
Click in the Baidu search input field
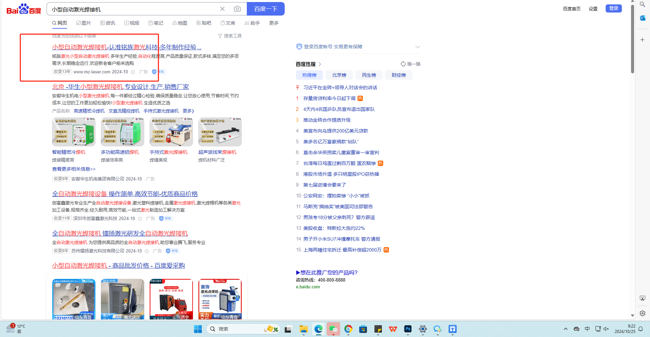(x=132, y=9)
